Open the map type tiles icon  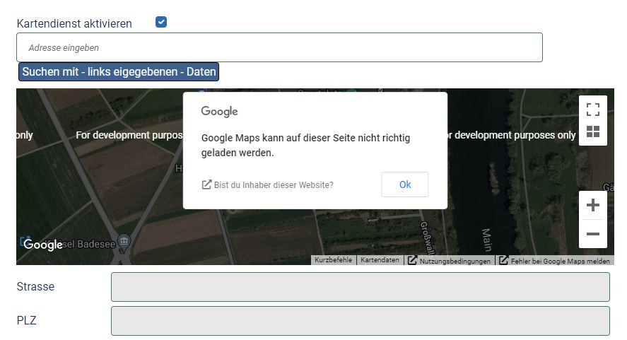coord(592,131)
